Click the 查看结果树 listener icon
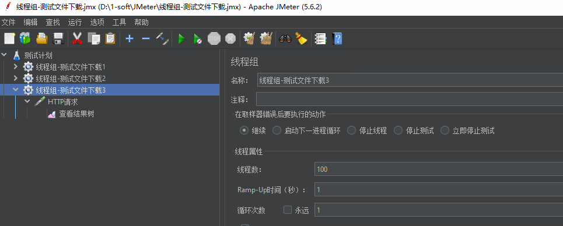The height and width of the screenshot is (226, 563). [x=52, y=114]
